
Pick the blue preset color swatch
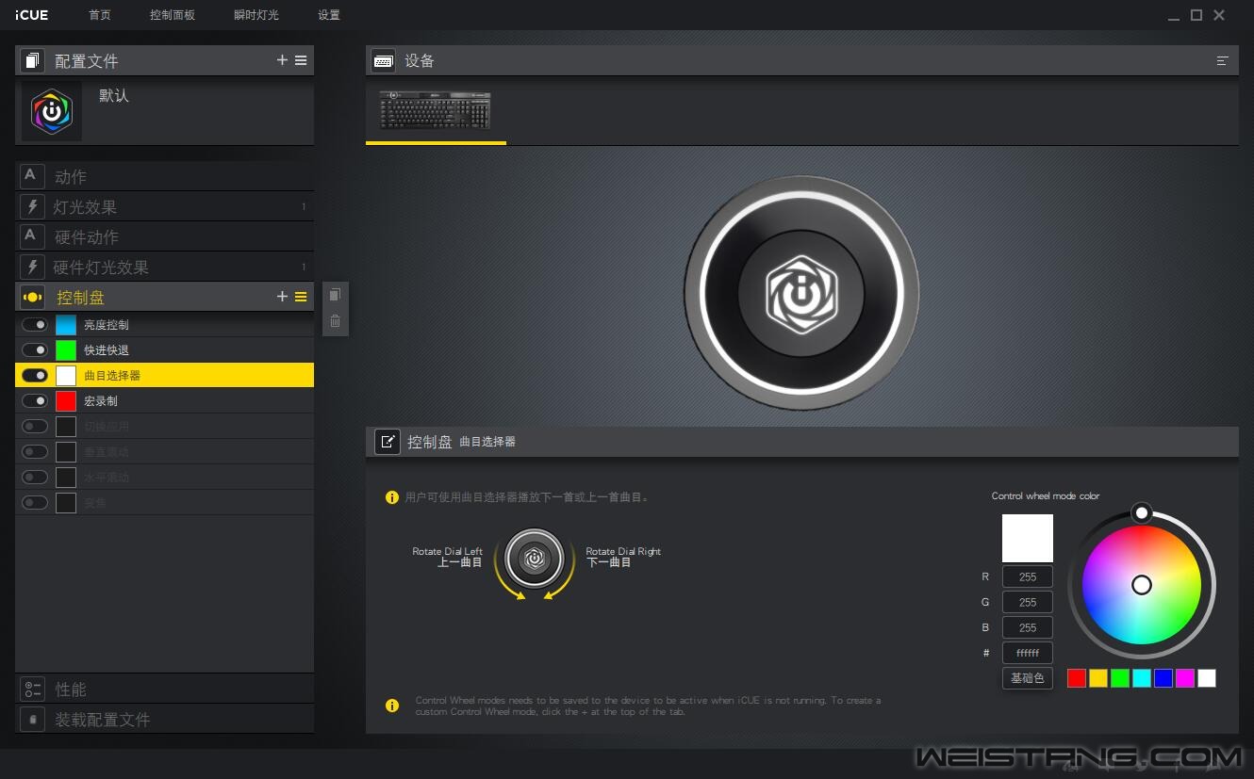(x=1163, y=678)
